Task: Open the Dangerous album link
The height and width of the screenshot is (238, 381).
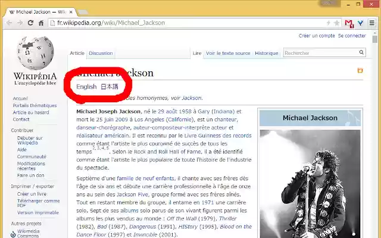Action: (x=142, y=227)
